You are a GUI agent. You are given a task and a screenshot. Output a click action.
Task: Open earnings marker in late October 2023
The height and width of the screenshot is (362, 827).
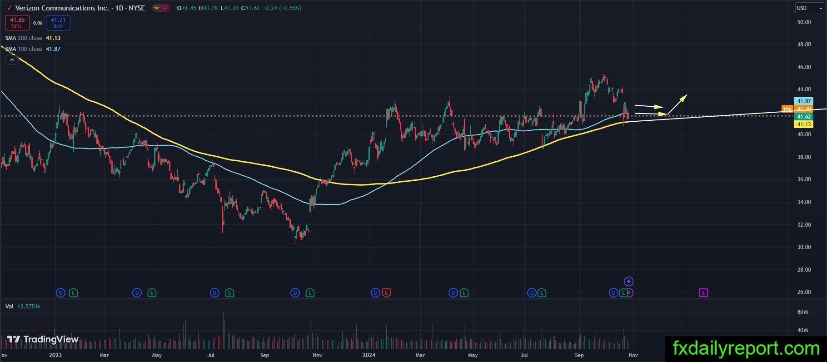pyautogui.click(x=310, y=293)
